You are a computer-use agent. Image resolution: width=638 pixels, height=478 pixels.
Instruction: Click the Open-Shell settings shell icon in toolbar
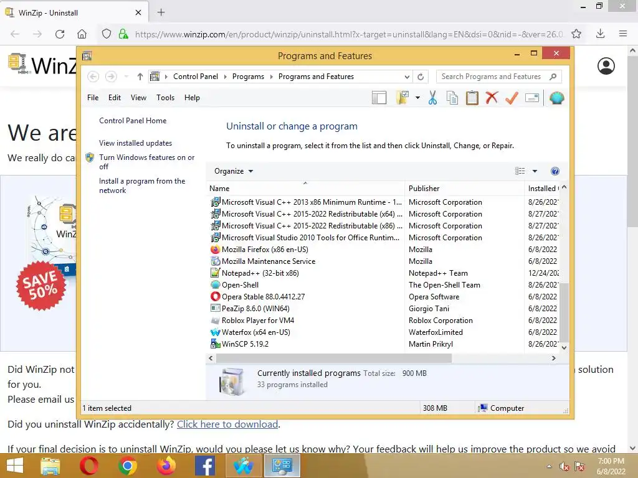click(556, 98)
